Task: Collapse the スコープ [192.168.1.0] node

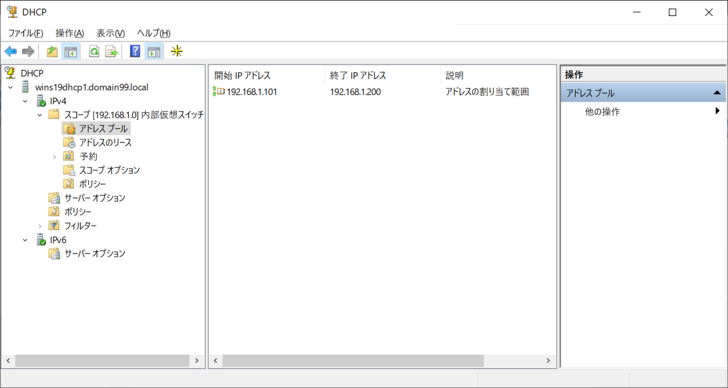Action: point(39,115)
